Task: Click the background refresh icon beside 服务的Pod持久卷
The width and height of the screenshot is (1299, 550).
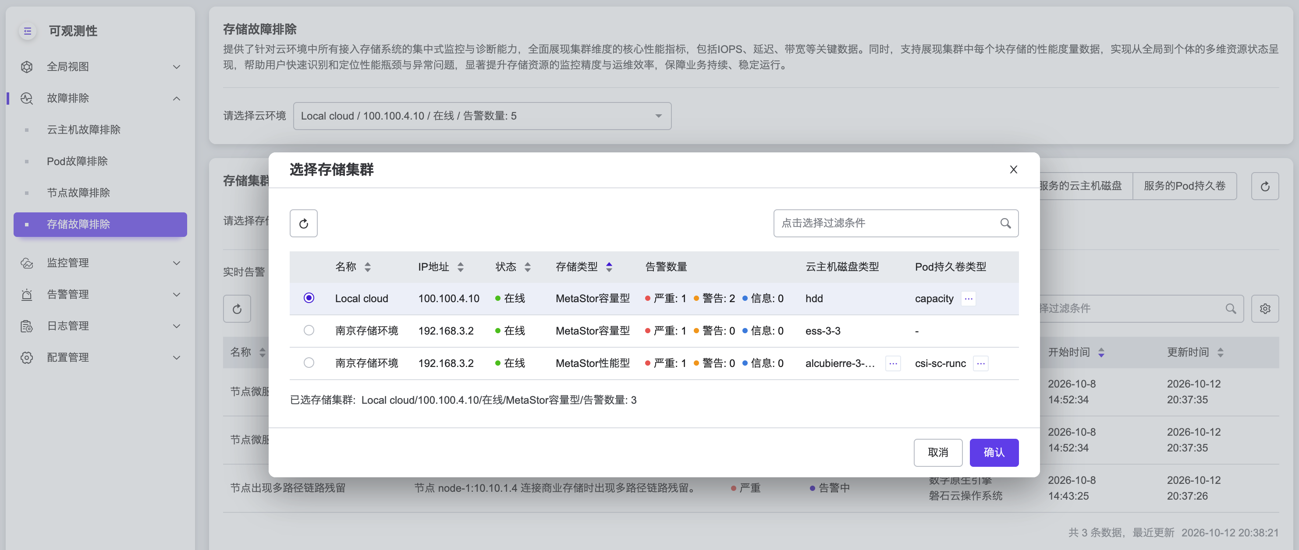Action: click(1265, 187)
